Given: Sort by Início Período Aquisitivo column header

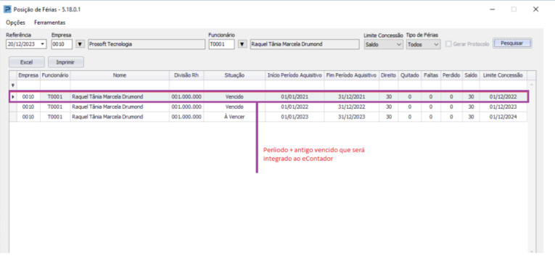Looking at the screenshot, I should pyautogui.click(x=295, y=75).
